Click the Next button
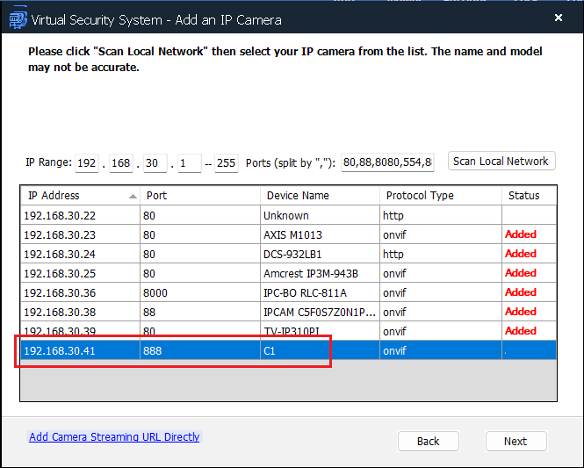584x468 pixels. point(516,441)
